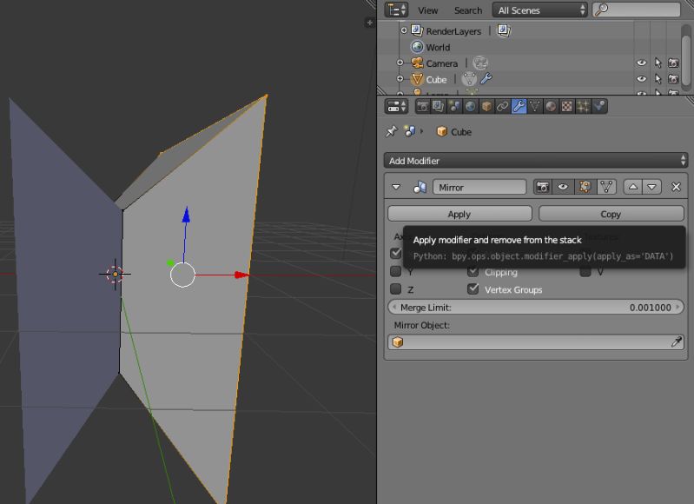
Task: Increase Merge Limit with right arrow
Action: click(677, 307)
